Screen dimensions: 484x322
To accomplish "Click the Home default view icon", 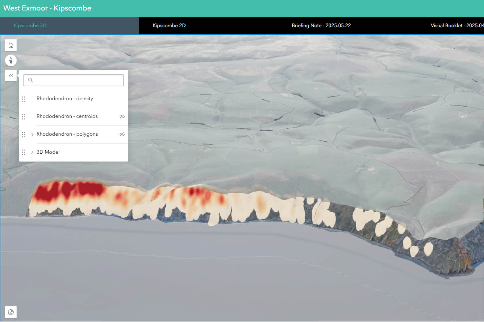I will [11, 45].
